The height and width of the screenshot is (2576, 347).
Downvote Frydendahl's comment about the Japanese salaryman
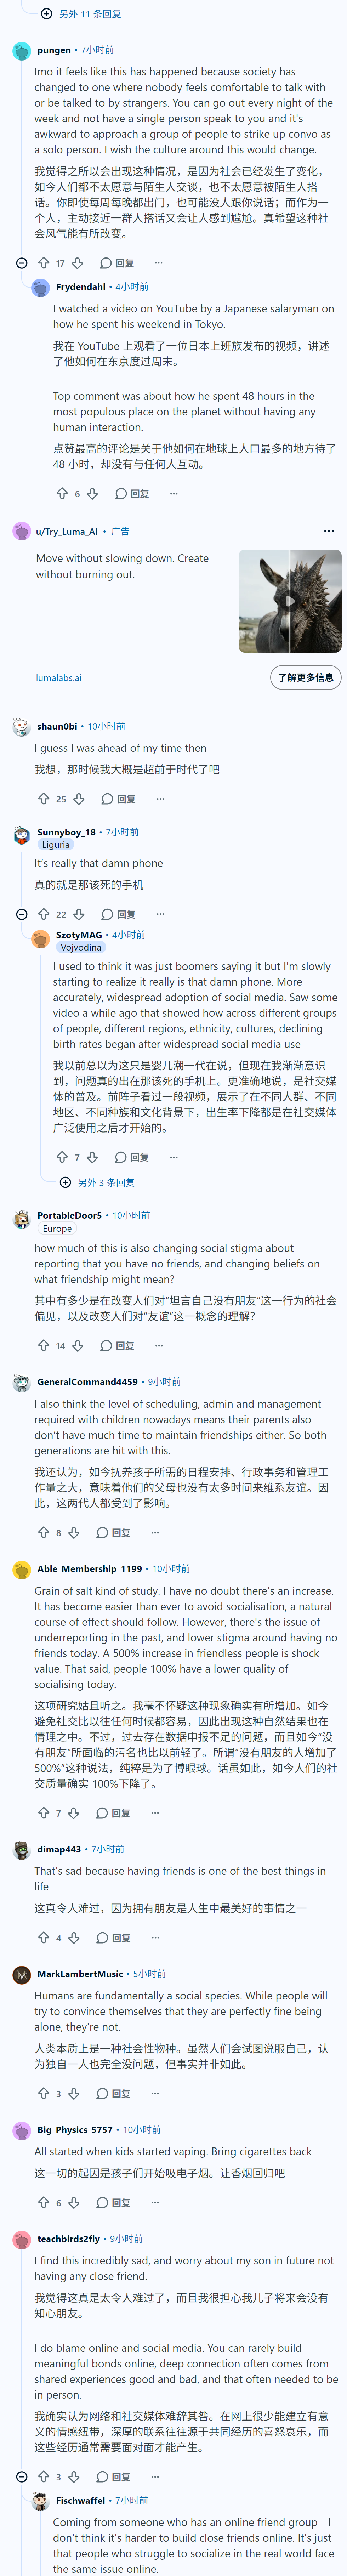pos(92,494)
